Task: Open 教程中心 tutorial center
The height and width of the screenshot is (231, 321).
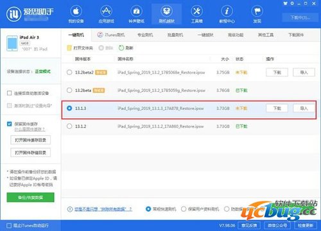Action: point(227,14)
